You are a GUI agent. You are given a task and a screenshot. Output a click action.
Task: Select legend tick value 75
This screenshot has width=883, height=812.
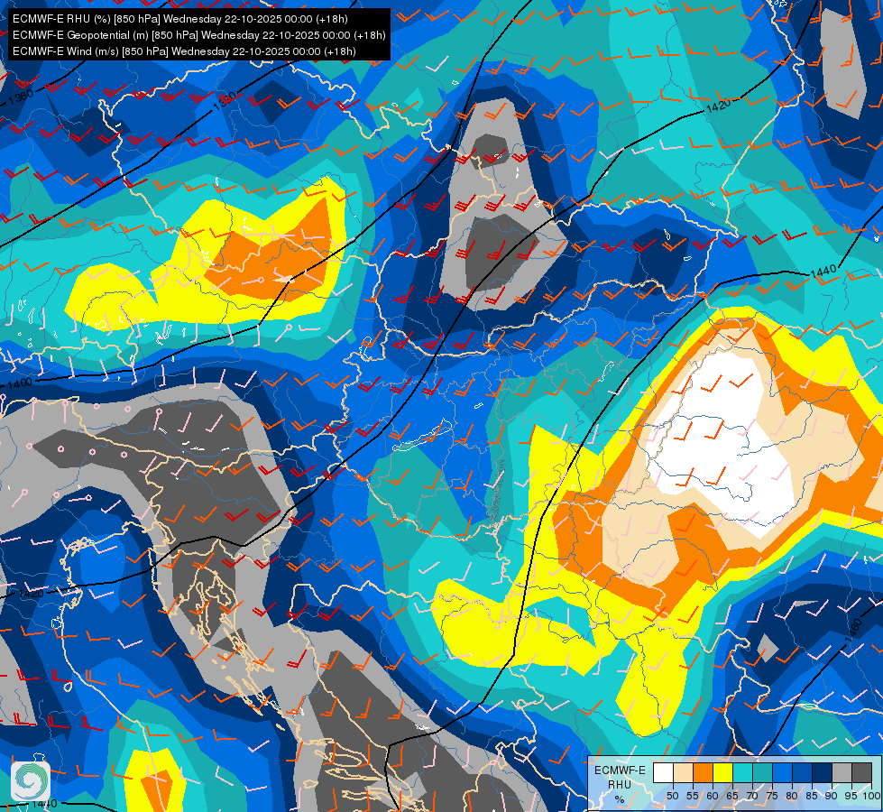pyautogui.click(x=772, y=797)
